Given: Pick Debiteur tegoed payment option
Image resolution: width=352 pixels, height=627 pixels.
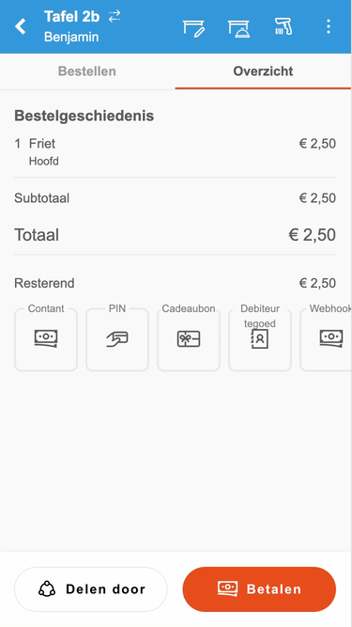Looking at the screenshot, I should click(260, 339).
